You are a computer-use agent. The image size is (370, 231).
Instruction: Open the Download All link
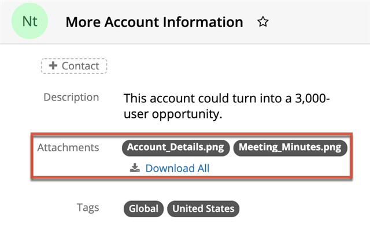pos(177,168)
